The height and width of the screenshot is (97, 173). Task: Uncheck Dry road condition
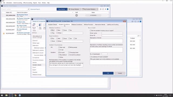51,39
